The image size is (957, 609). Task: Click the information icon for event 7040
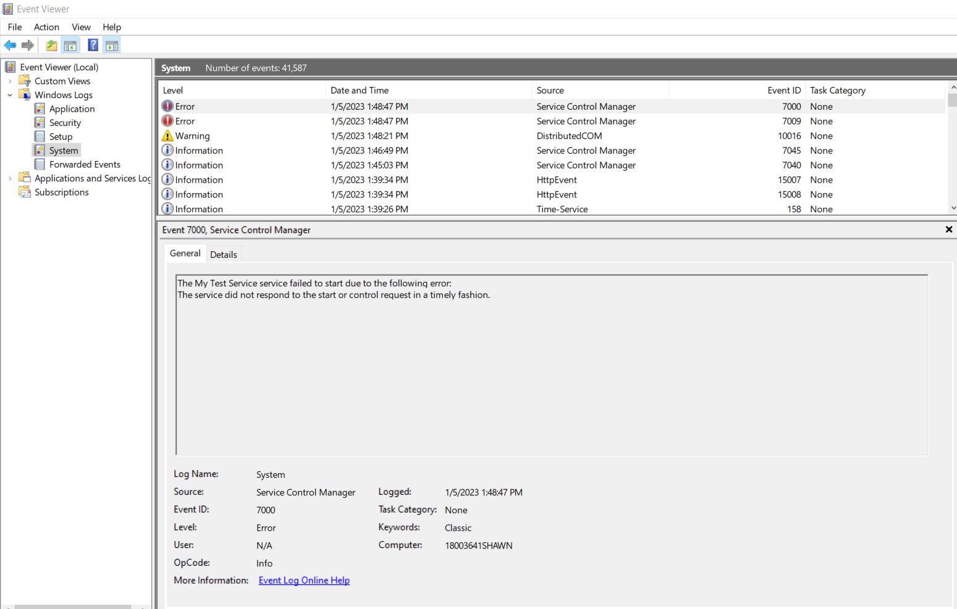[x=167, y=165]
